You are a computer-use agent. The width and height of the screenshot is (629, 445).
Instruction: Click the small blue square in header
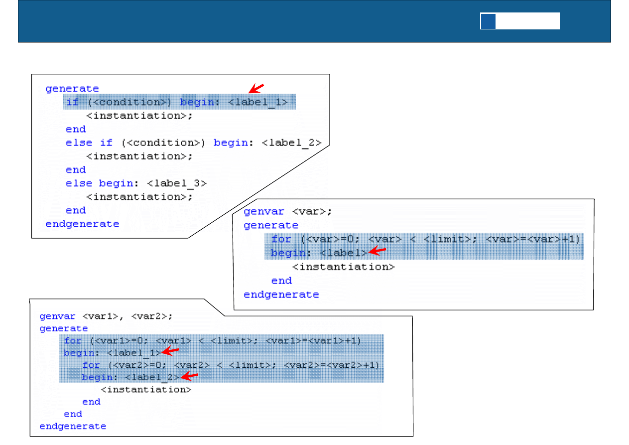tap(488, 21)
